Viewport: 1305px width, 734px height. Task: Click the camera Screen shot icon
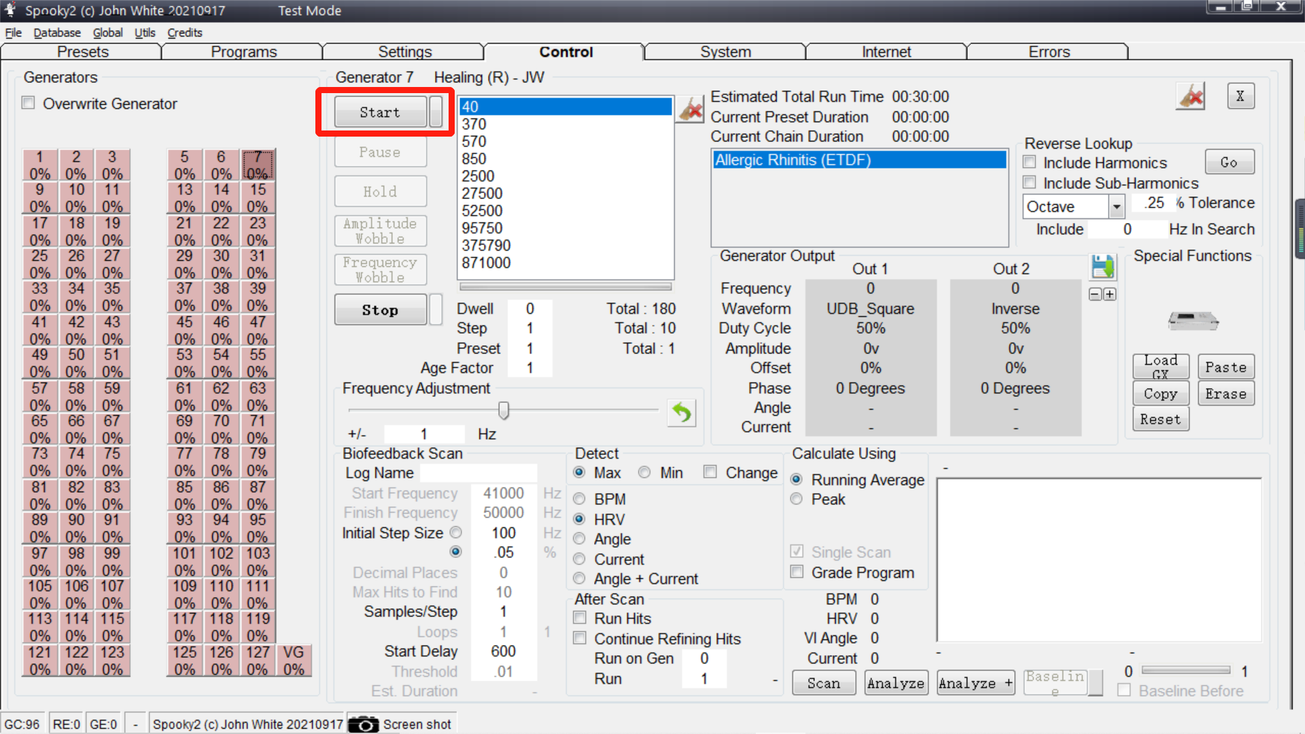pos(364,724)
